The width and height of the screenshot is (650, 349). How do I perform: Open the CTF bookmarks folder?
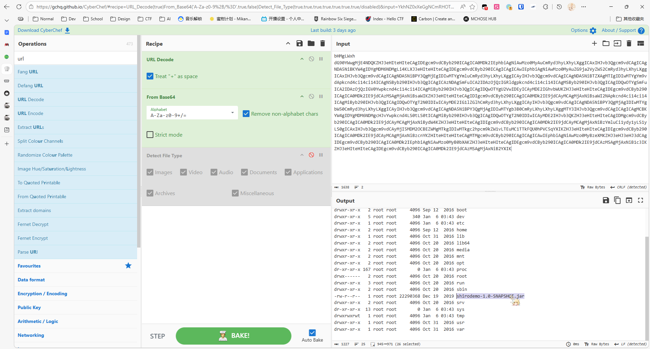145,19
